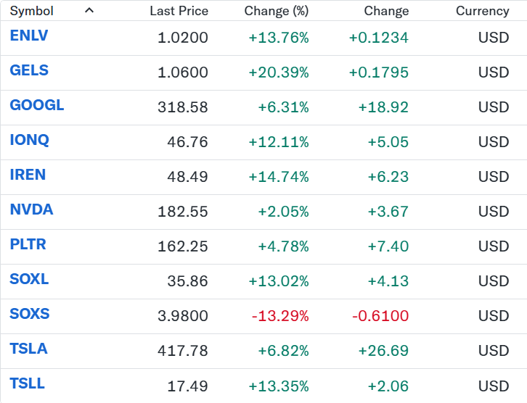
Task: Click the Change column header
Action: click(386, 11)
